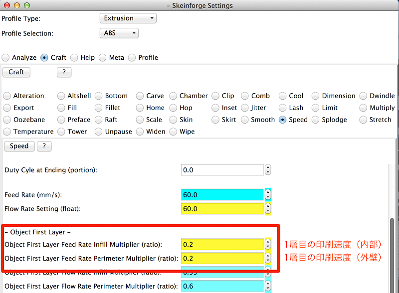Pick the Export tool option

tap(7, 108)
